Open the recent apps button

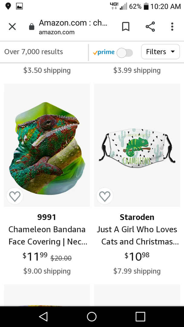[x=140, y=317]
